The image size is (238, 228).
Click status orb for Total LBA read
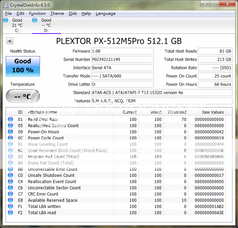coord(10,212)
